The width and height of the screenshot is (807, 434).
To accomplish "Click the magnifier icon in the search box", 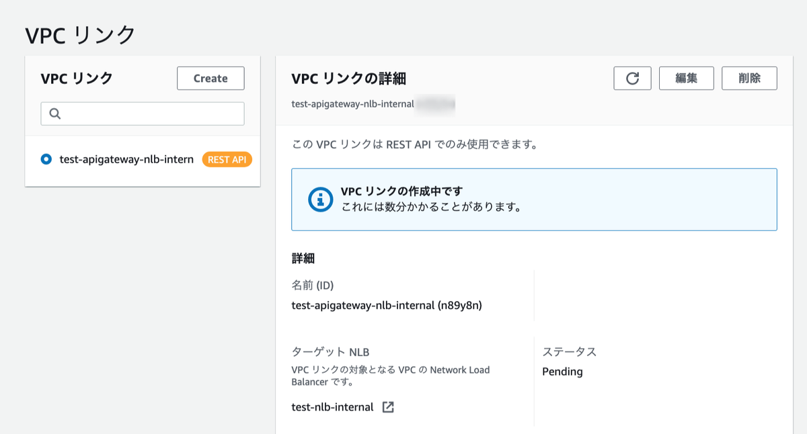I will coord(54,113).
